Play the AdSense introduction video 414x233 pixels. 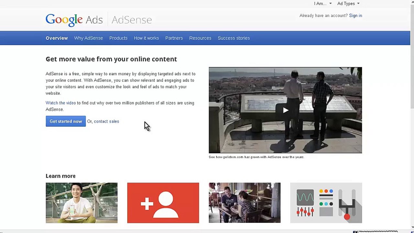285,110
